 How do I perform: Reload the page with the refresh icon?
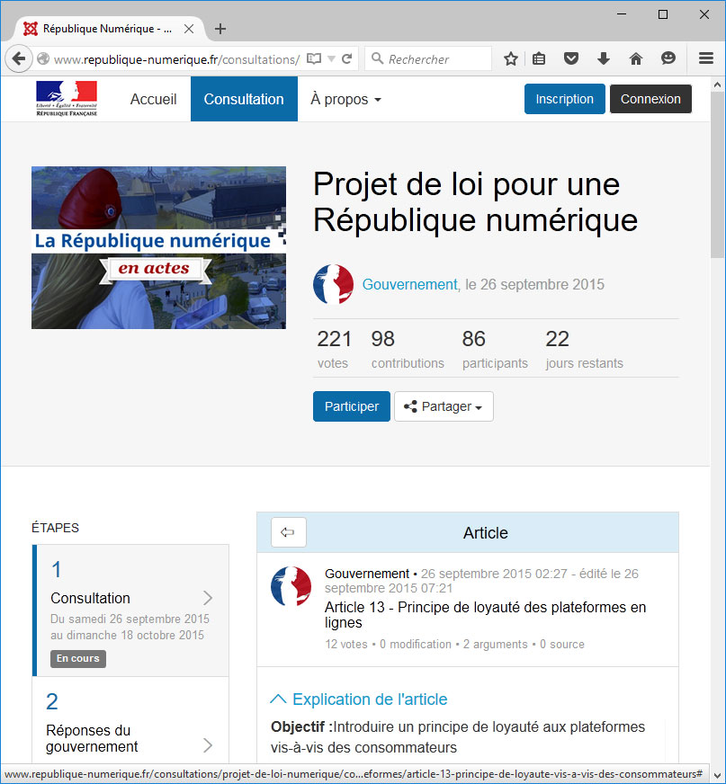(346, 59)
